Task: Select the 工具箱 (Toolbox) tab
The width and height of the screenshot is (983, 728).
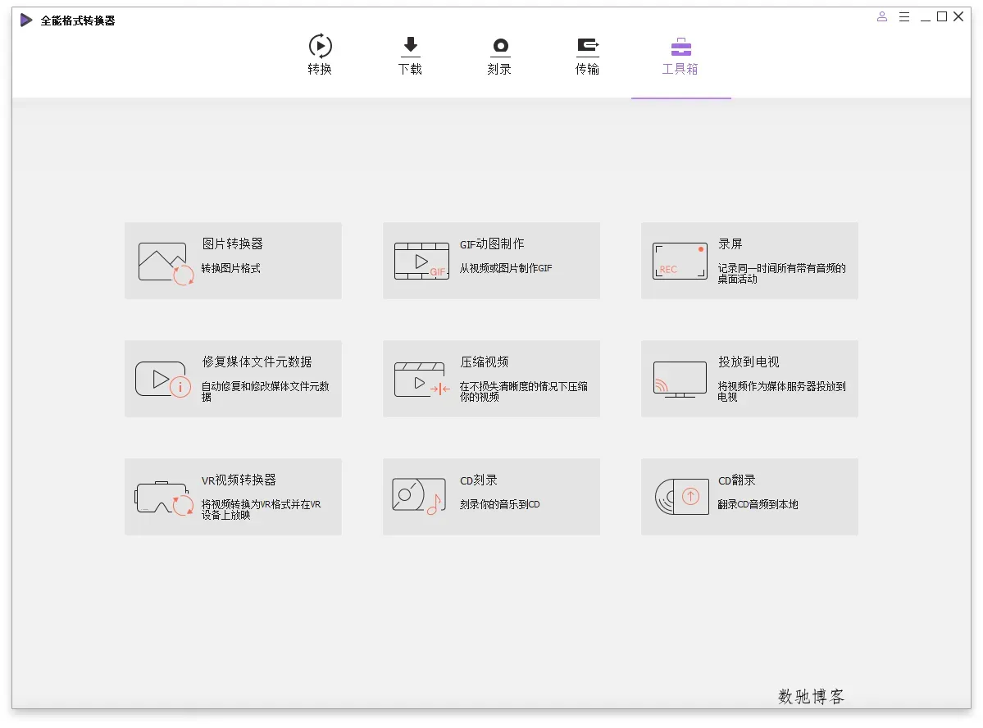Action: pos(680,55)
